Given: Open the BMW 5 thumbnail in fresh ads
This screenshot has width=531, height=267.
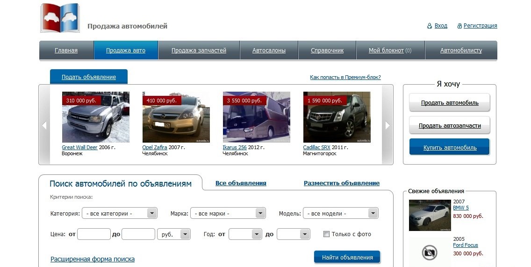Looking at the screenshot, I should tap(430, 215).
